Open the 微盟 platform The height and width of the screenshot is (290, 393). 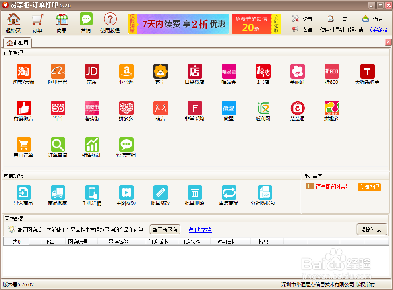pos(229,111)
